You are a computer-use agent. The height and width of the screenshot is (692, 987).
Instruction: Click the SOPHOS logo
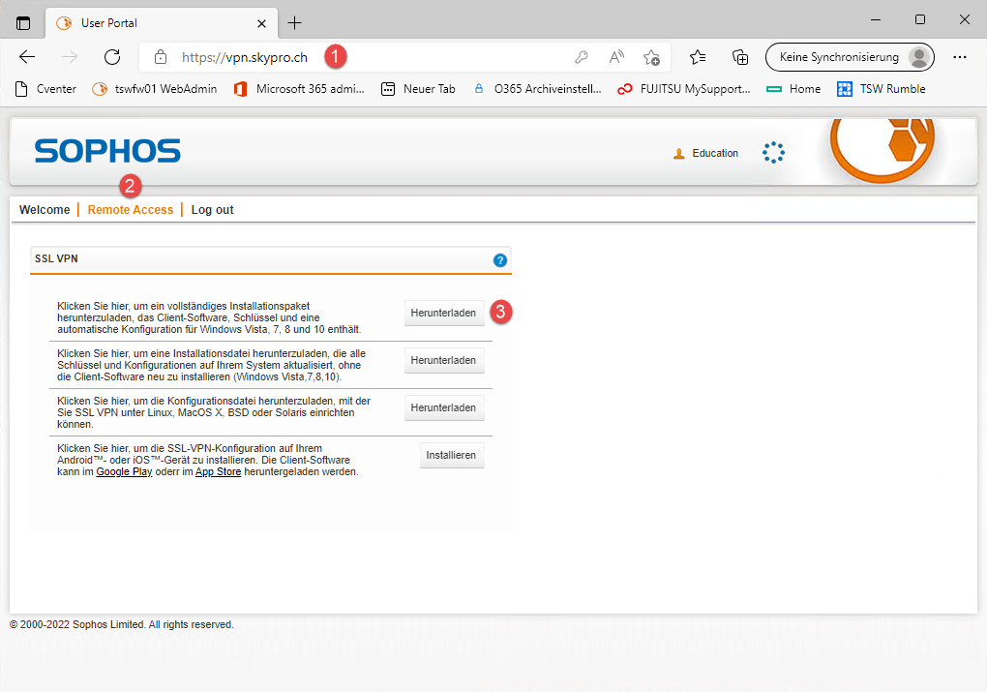click(107, 151)
